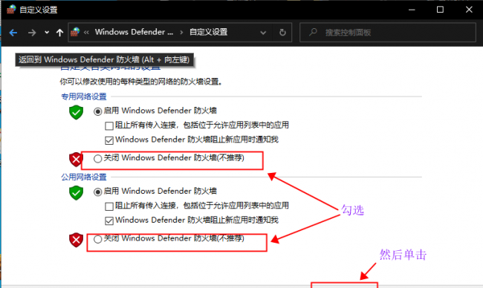
Task: Open the recent locations dropdown arrow
Action: pyautogui.click(x=47, y=33)
